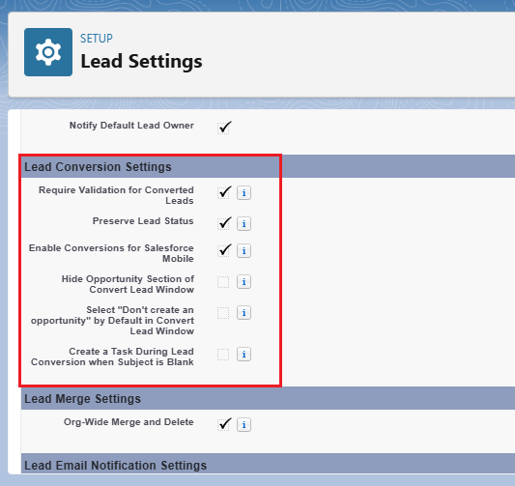This screenshot has height=486, width=515.
Task: Disable Enable Conversions for Salesforce Mobile checkbox
Action: (x=223, y=251)
